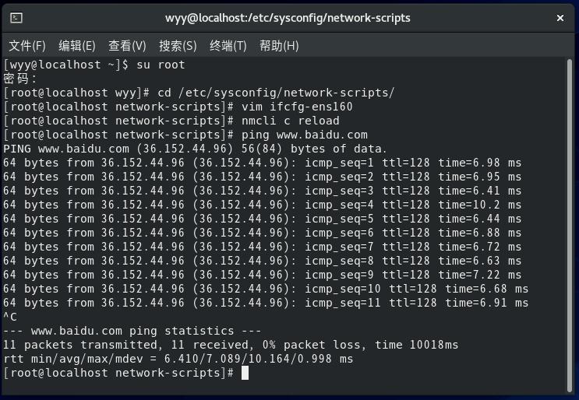Open the 文件(F) menu

pyautogui.click(x=27, y=46)
